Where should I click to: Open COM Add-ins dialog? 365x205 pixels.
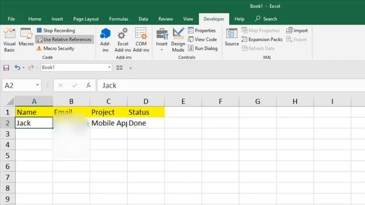pos(141,40)
